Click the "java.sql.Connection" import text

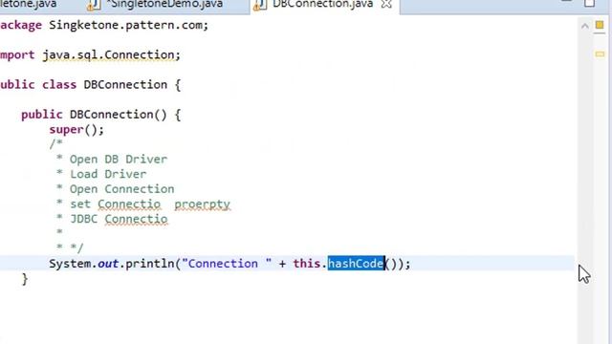pyautogui.click(x=108, y=55)
